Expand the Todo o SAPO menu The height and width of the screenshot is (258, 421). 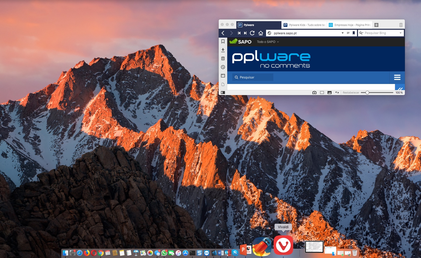point(268,42)
